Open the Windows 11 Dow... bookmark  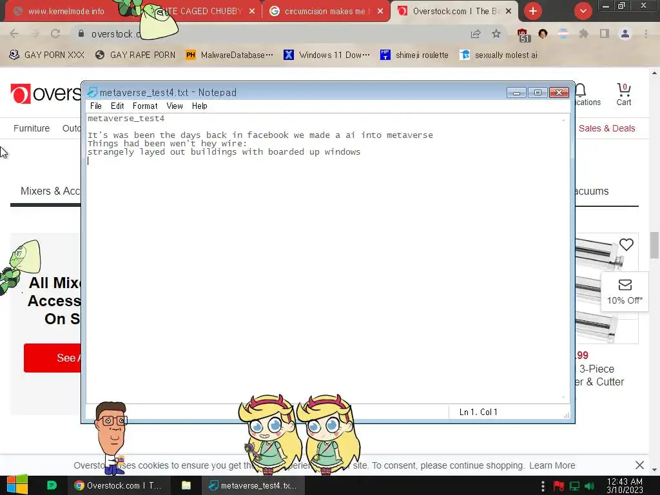tap(327, 55)
